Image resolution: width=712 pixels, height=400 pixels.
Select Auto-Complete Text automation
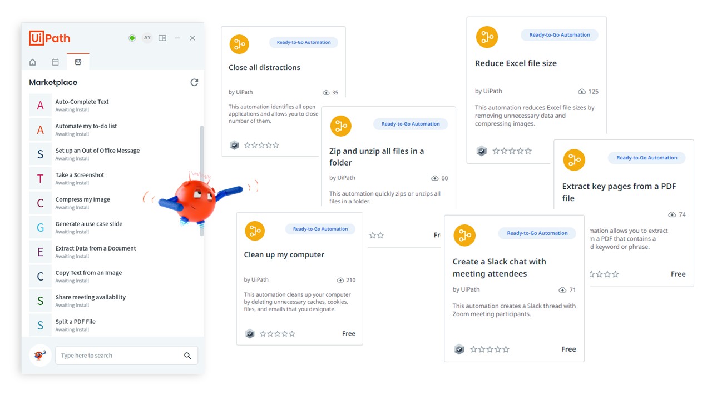[x=114, y=106]
